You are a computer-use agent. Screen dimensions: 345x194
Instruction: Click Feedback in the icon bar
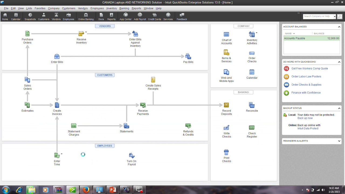[x=182, y=17]
